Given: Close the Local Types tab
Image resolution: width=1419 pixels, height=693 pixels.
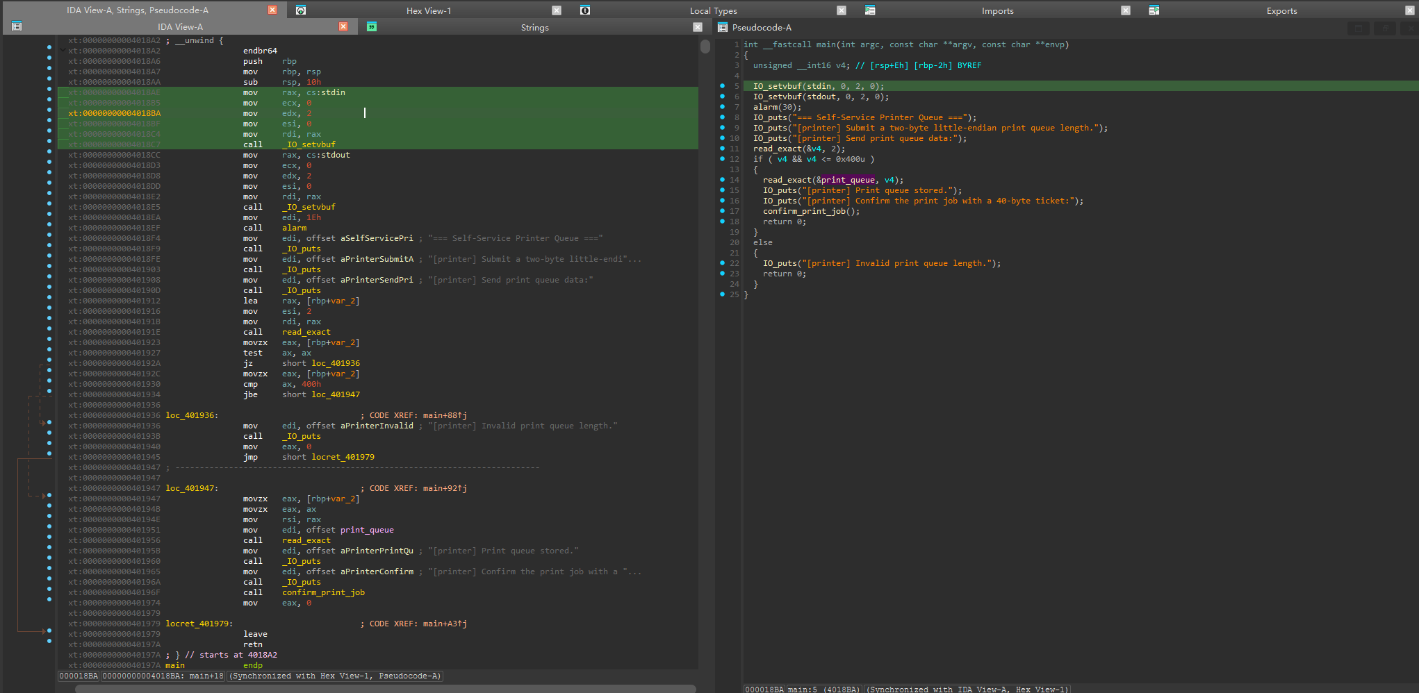Looking at the screenshot, I should click(x=842, y=10).
